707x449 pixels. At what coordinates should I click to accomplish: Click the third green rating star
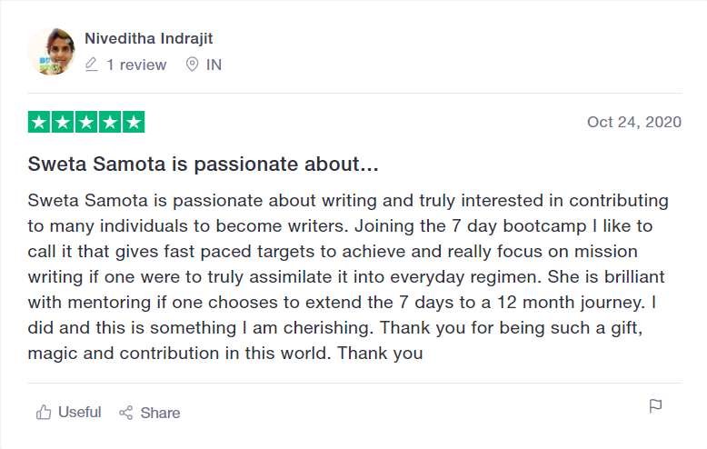pos(86,122)
